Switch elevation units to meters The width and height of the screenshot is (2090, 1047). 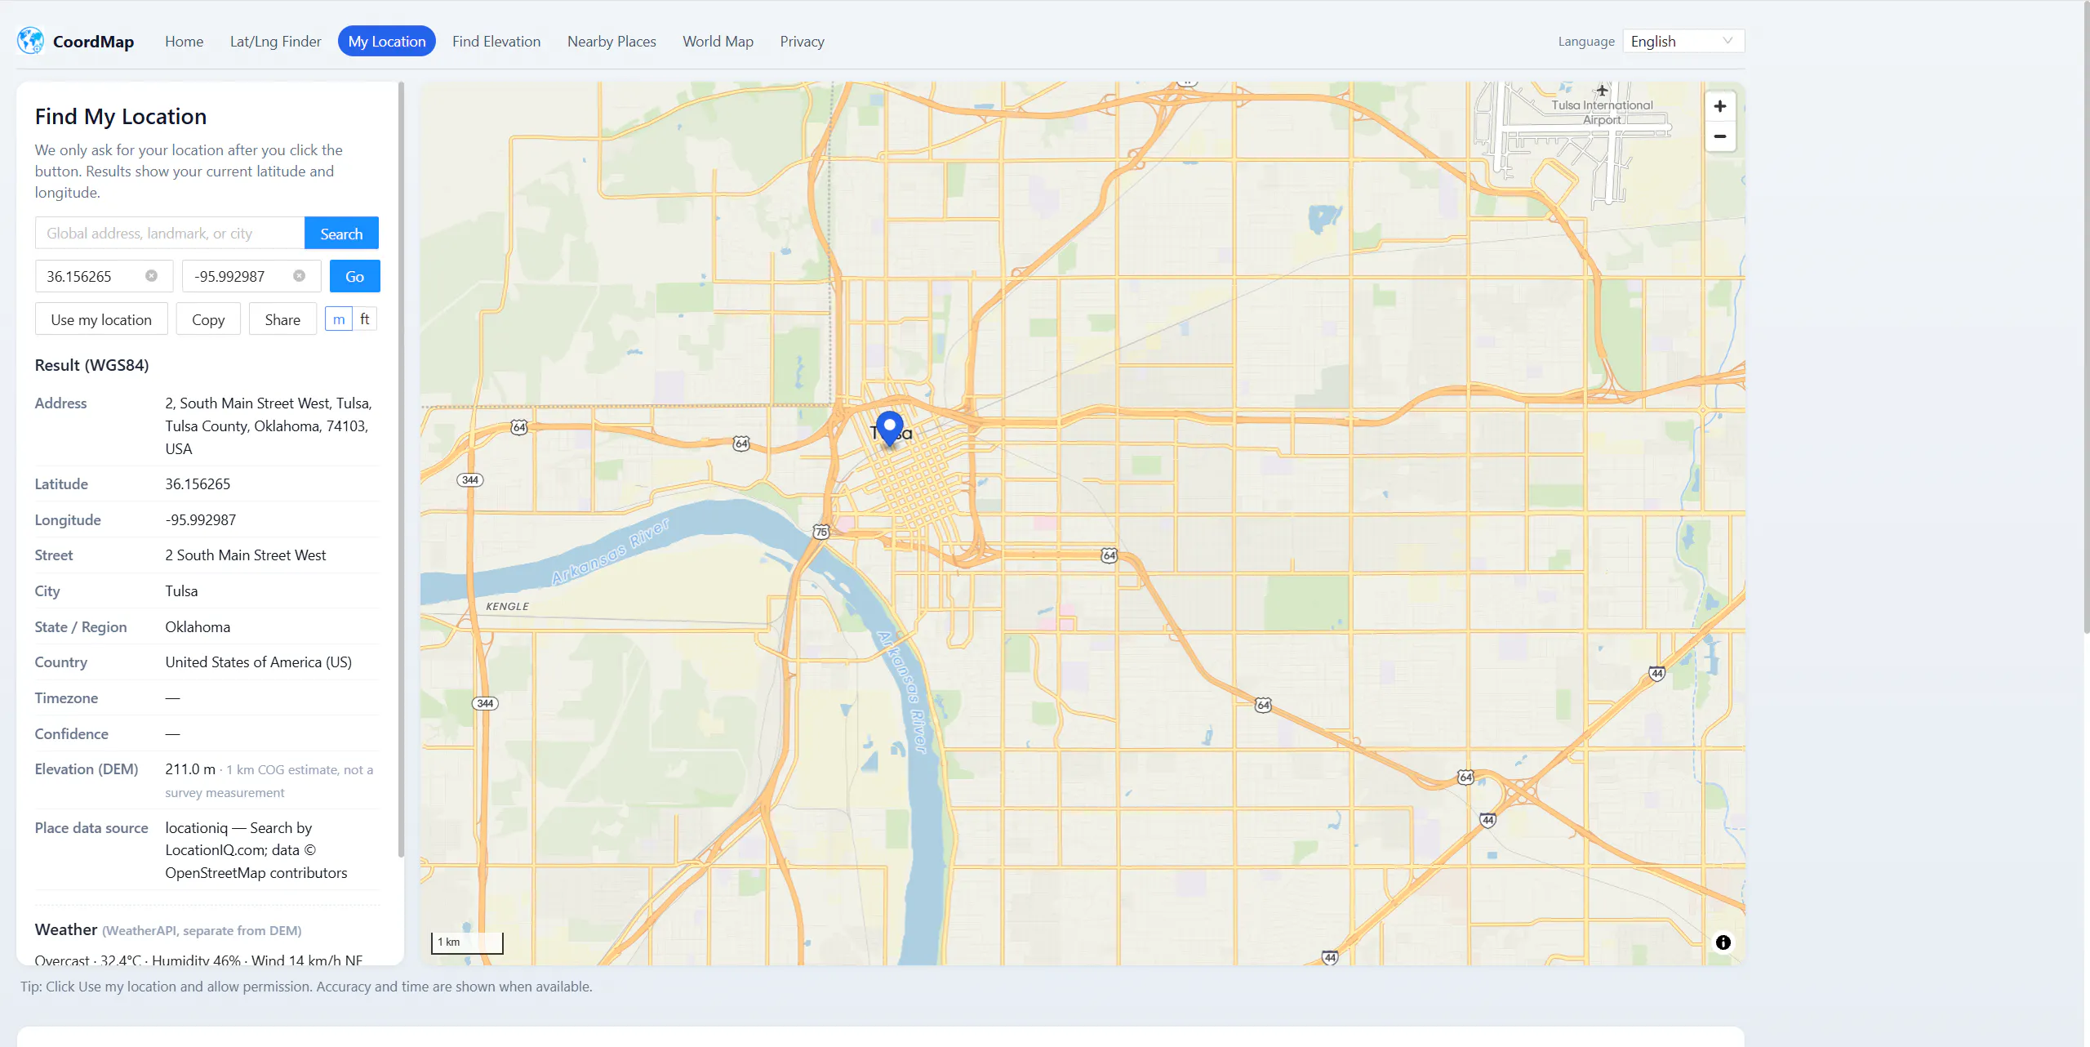[x=339, y=319]
